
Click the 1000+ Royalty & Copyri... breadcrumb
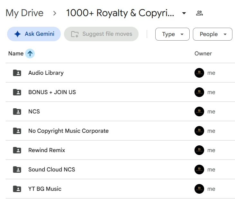pos(120,13)
